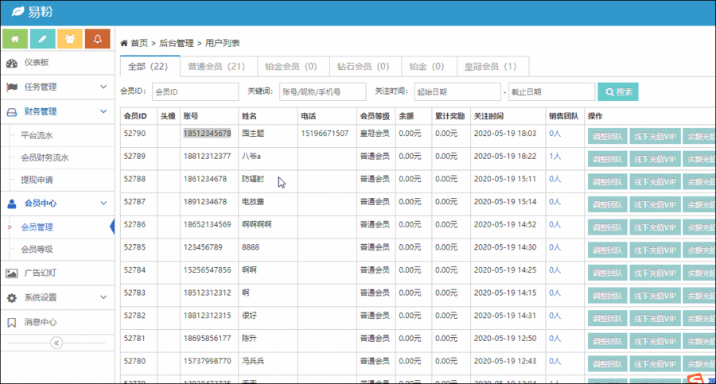Expand the 系统设置 sidebar menu
The height and width of the screenshot is (384, 716).
coord(103,298)
